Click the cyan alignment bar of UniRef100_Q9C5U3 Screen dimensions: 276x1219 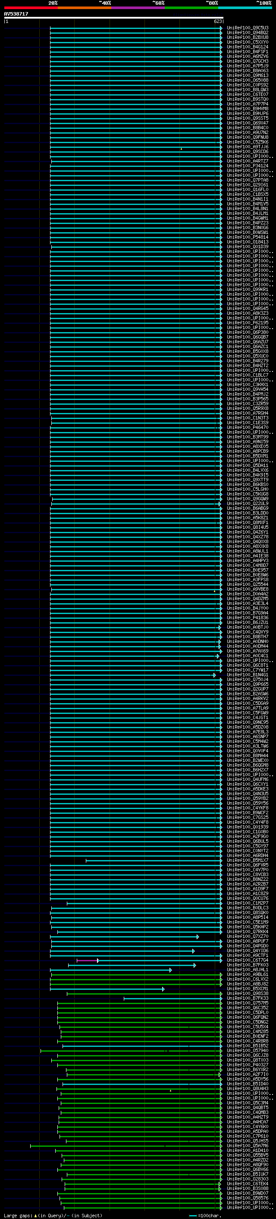click(136, 28)
